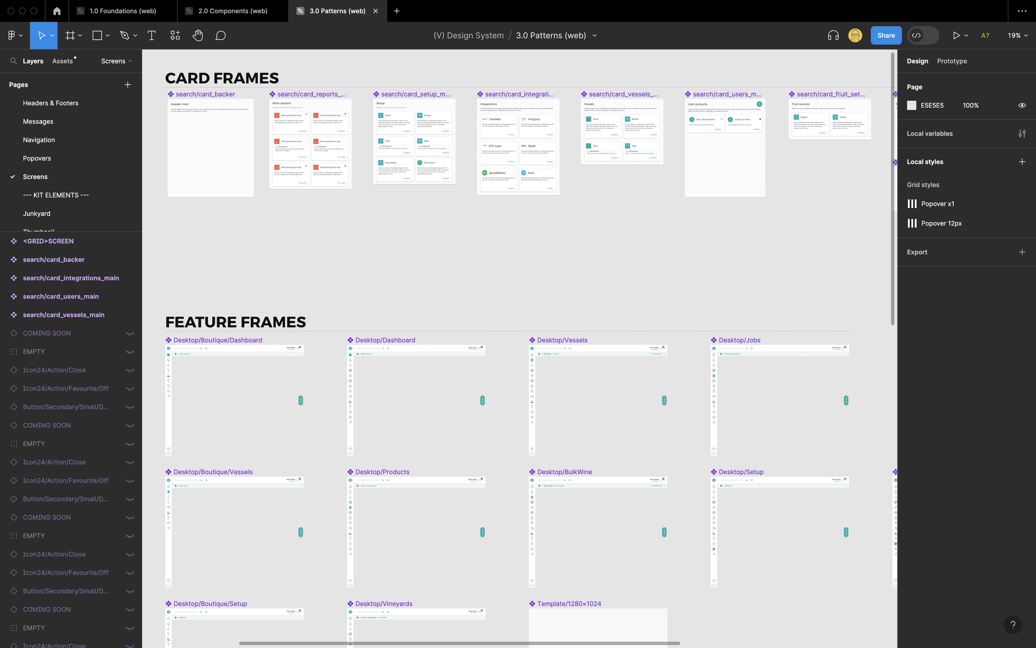This screenshot has width=1036, height=648.
Task: Switch to 2.0 Components (web) tab
Action: point(233,11)
